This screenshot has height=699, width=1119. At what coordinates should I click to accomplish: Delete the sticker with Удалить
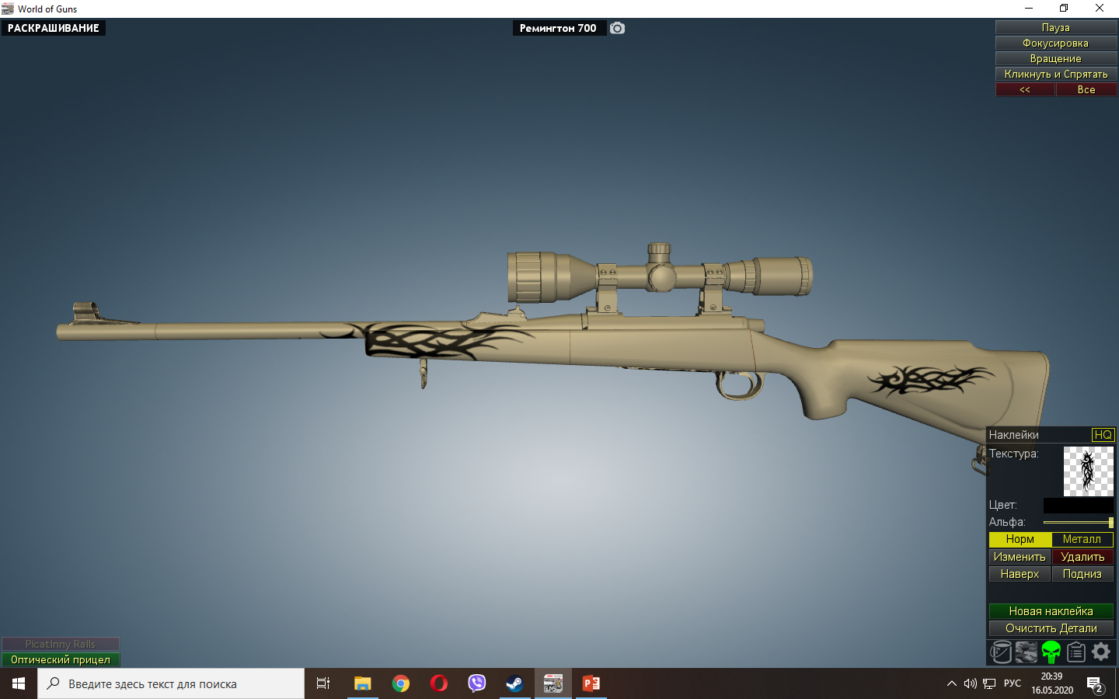[x=1082, y=557]
